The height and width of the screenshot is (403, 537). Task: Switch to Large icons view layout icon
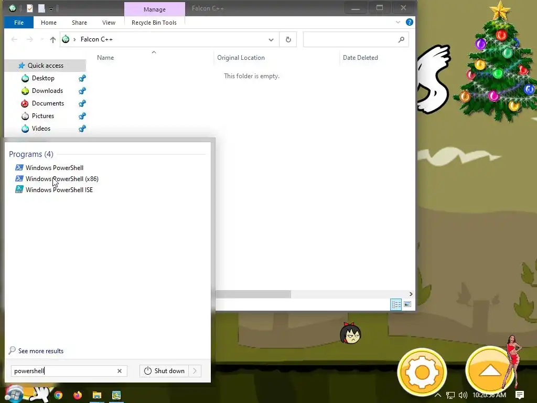[x=407, y=304]
